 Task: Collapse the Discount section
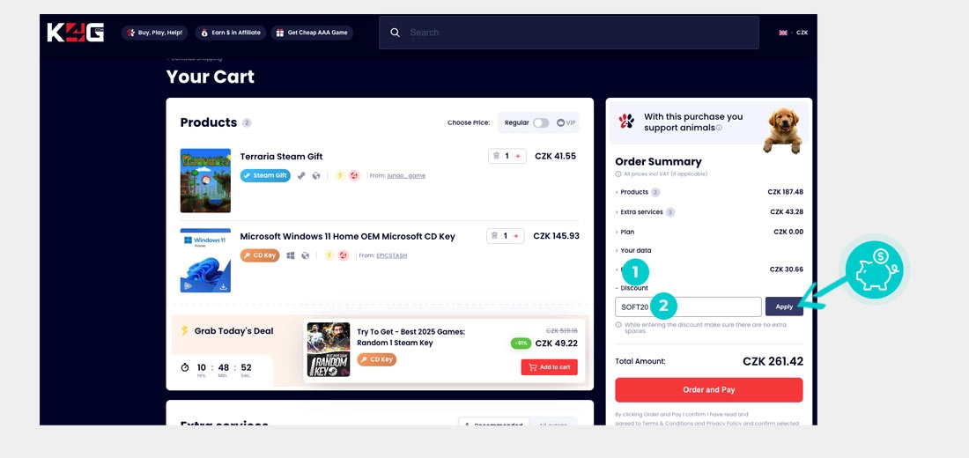click(x=632, y=288)
